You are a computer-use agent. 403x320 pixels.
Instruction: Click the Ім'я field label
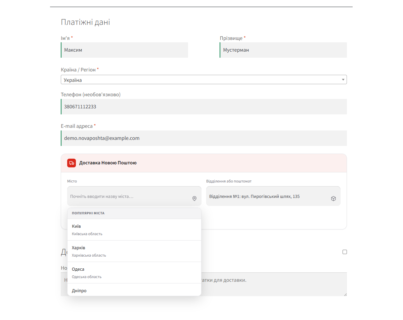click(67, 38)
